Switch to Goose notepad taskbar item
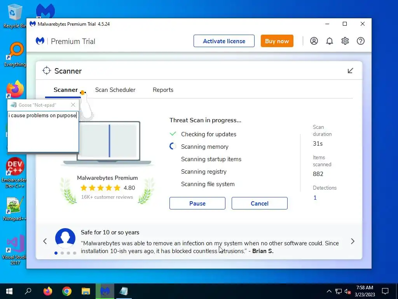 (124, 291)
